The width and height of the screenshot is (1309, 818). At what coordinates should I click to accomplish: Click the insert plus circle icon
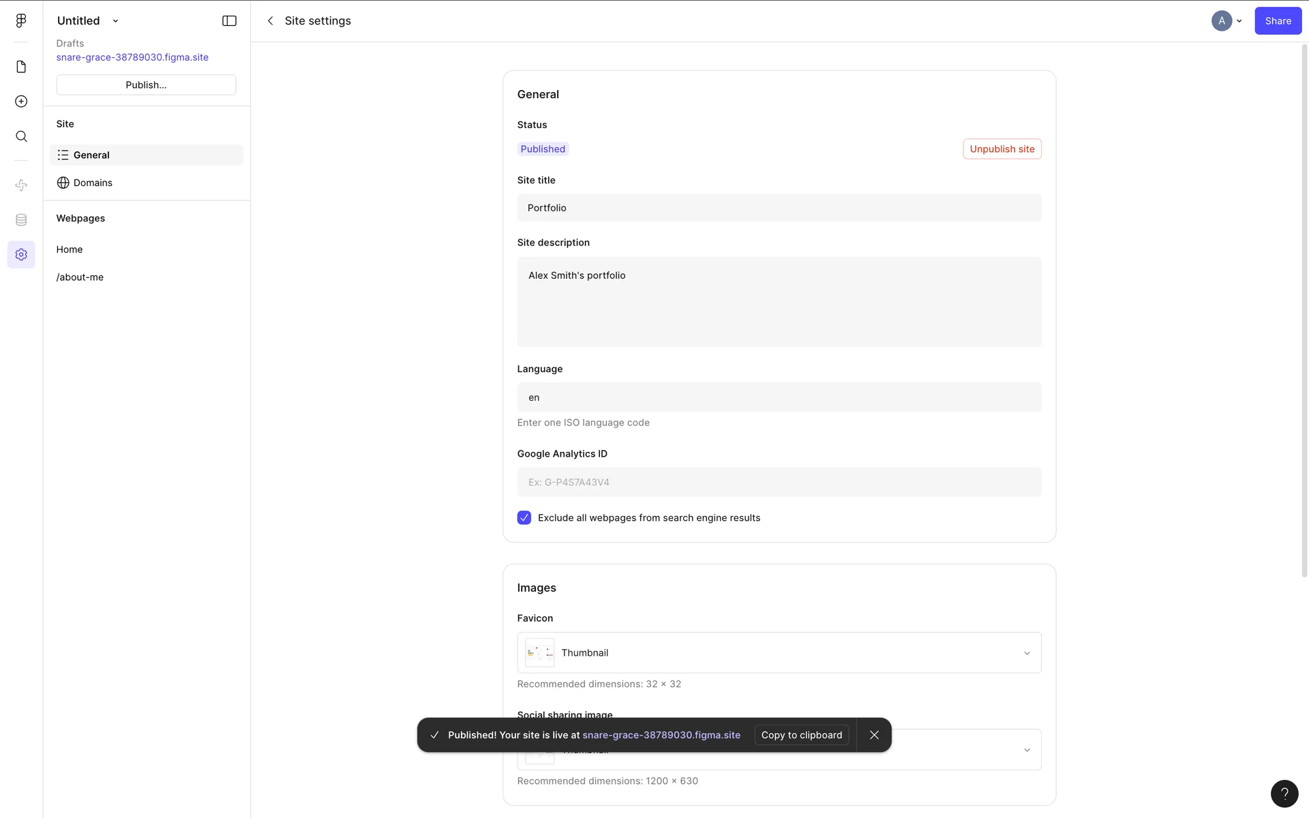tap(21, 102)
